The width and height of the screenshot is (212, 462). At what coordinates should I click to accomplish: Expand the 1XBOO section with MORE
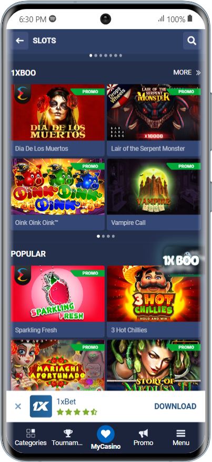[187, 72]
